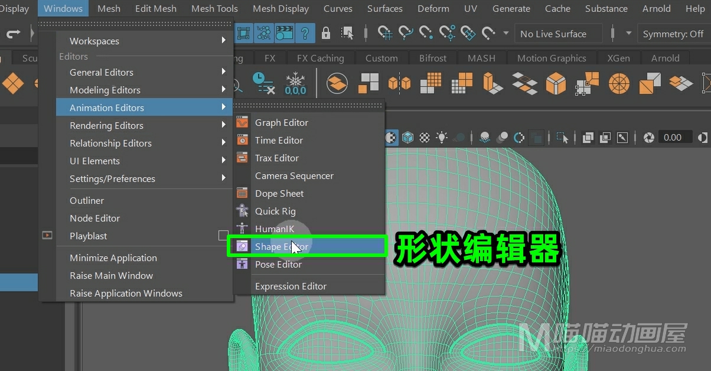Click the dots cluster selection mask icon

265,33
